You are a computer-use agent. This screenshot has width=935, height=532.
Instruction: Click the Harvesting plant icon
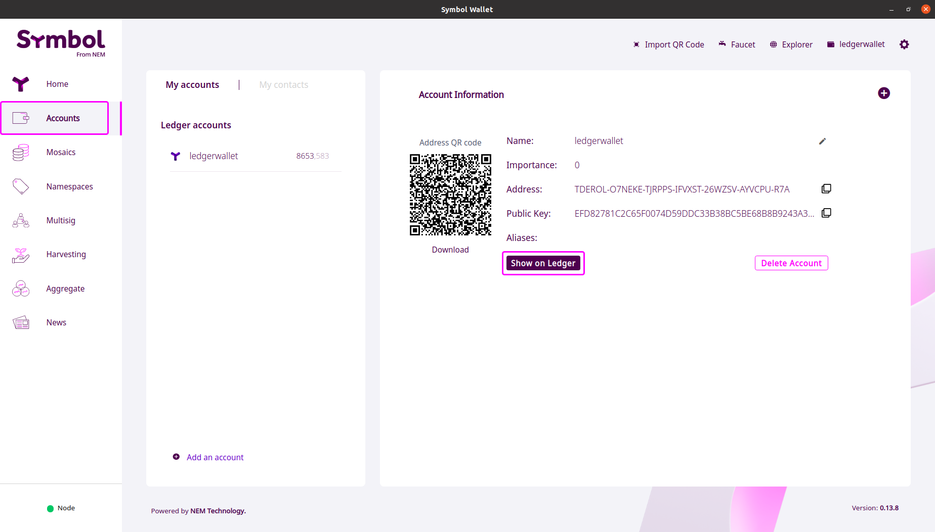pos(21,255)
